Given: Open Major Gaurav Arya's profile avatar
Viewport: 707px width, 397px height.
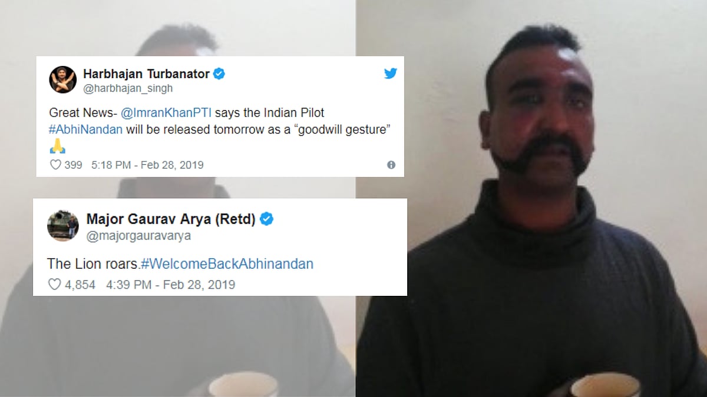Looking at the screenshot, I should 63,225.
